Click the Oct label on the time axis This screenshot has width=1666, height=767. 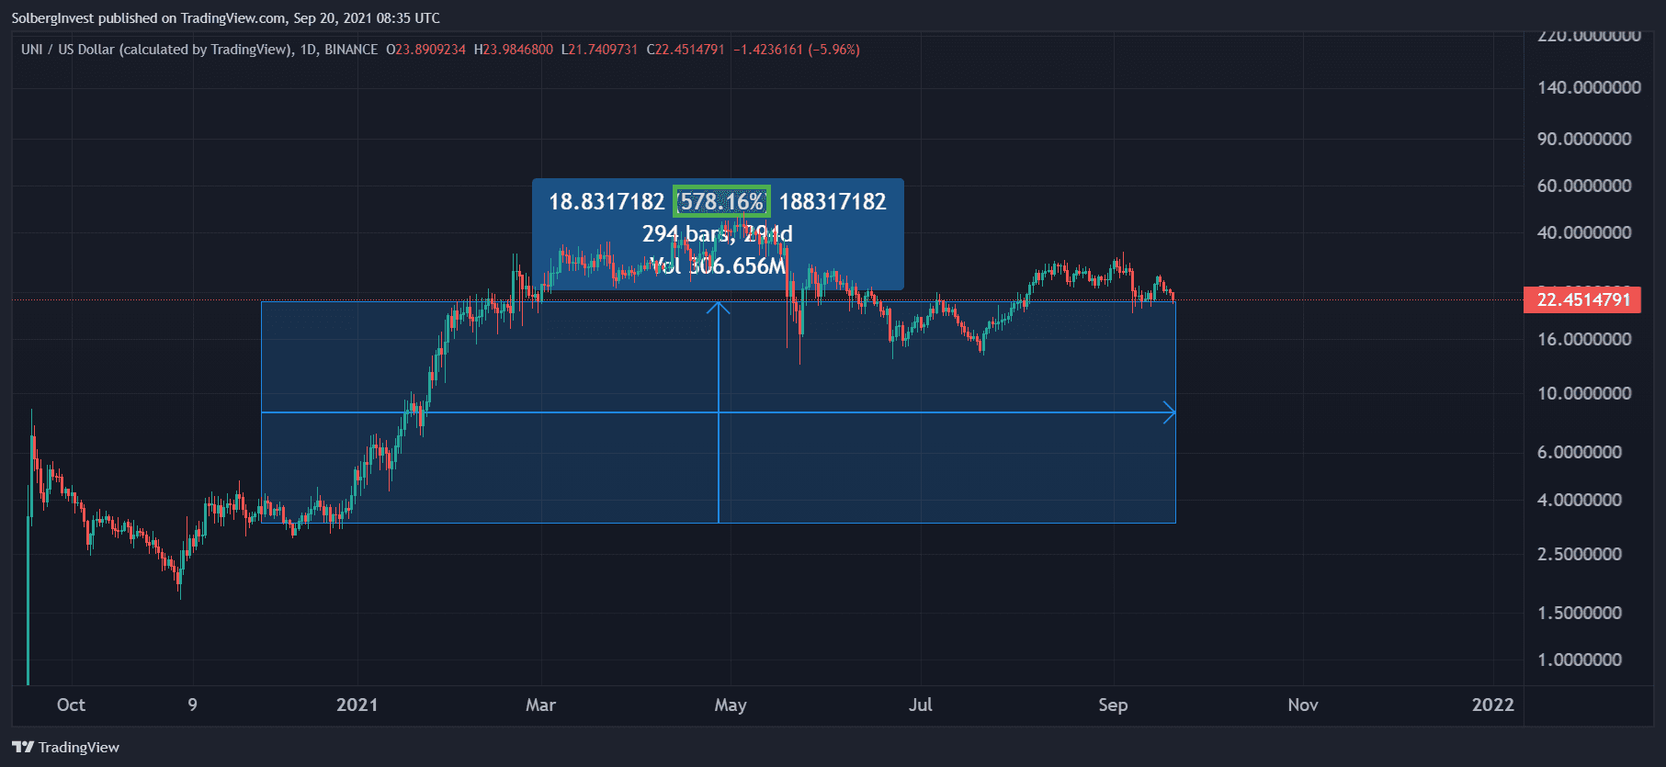[x=71, y=705]
